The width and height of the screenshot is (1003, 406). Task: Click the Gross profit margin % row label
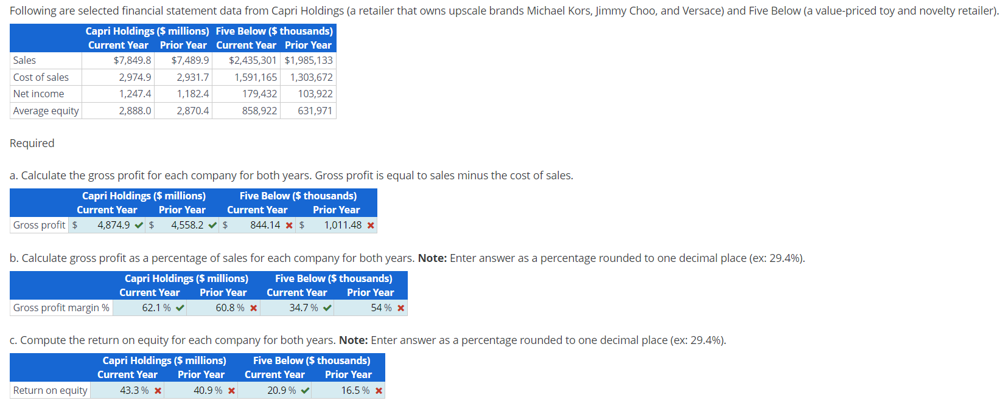click(x=61, y=308)
